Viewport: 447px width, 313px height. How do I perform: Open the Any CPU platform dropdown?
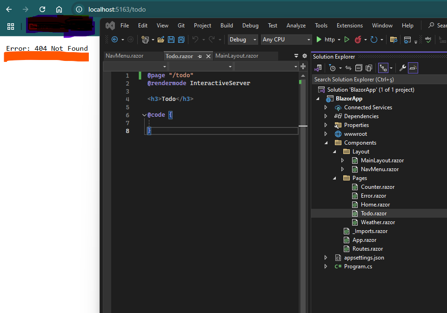(x=286, y=40)
